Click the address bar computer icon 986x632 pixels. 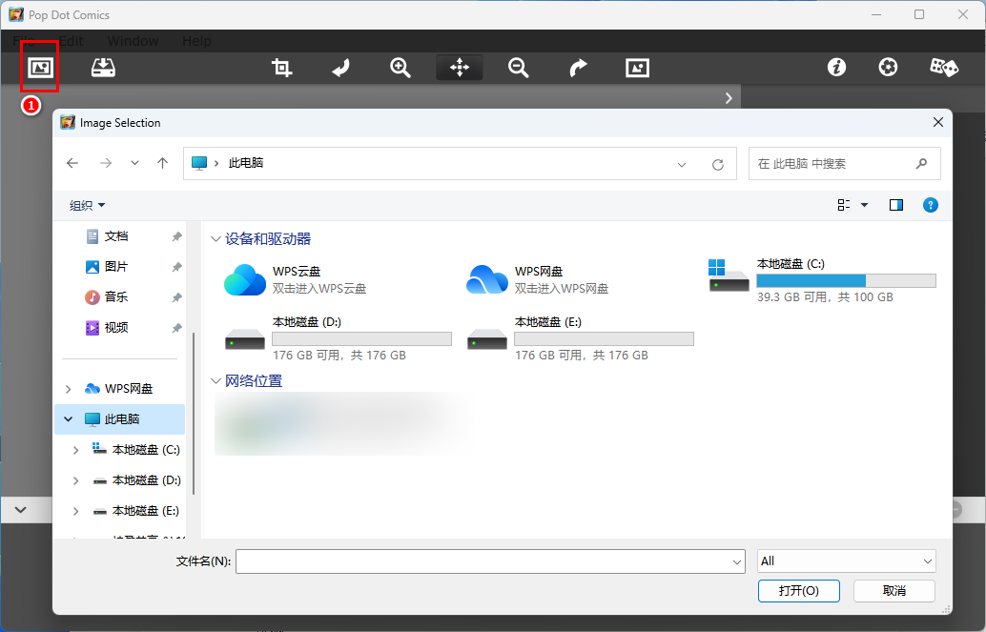[x=199, y=164]
